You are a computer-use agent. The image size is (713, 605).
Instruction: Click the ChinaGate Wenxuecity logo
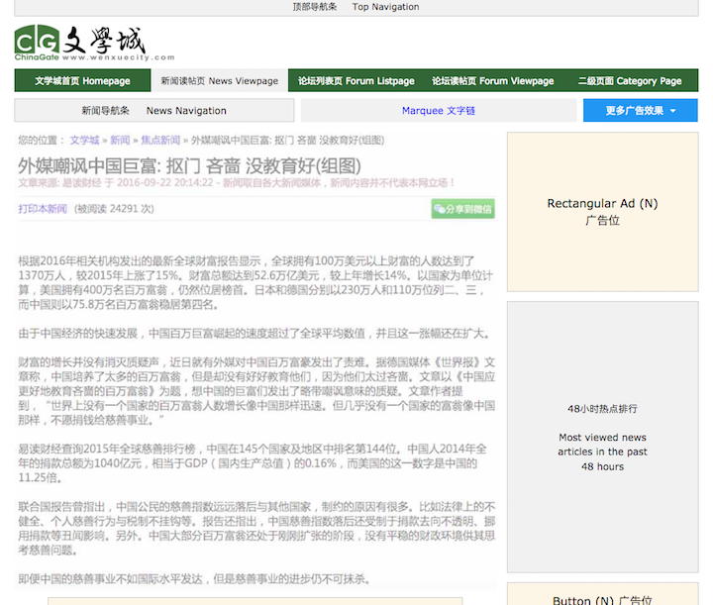(94, 43)
